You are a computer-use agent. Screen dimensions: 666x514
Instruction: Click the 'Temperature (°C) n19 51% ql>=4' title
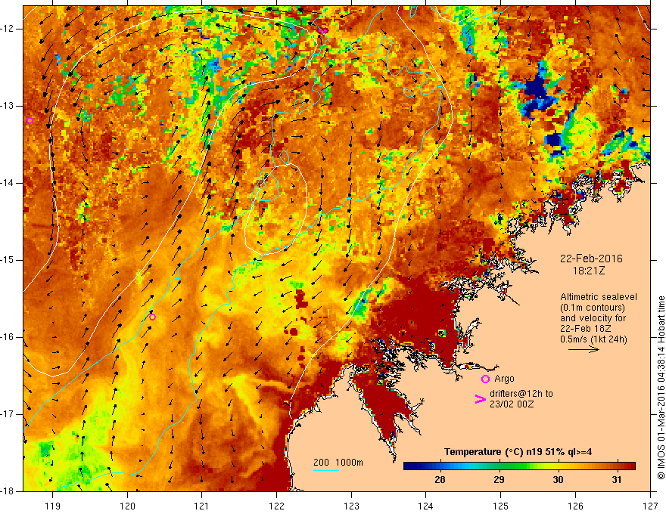pyautogui.click(x=518, y=452)
